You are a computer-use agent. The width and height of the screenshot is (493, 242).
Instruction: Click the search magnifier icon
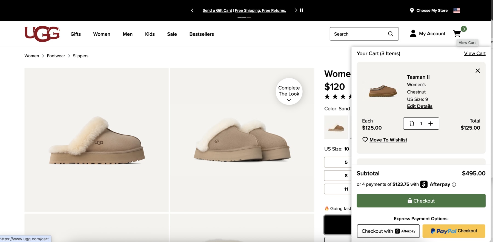tap(391, 34)
